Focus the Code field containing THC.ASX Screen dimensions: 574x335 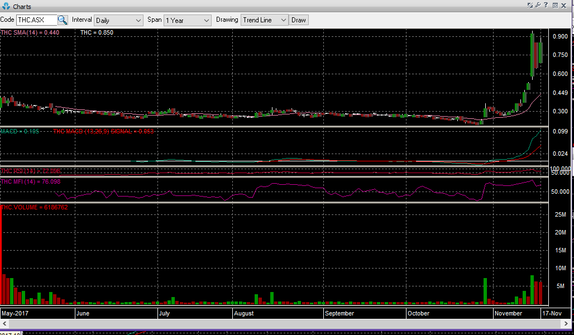pyautogui.click(x=37, y=20)
